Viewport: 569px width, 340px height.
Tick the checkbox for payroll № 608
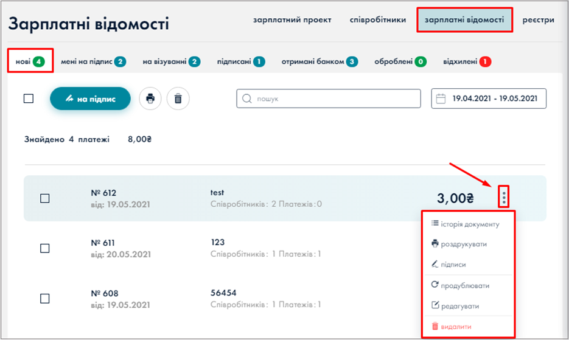click(44, 298)
